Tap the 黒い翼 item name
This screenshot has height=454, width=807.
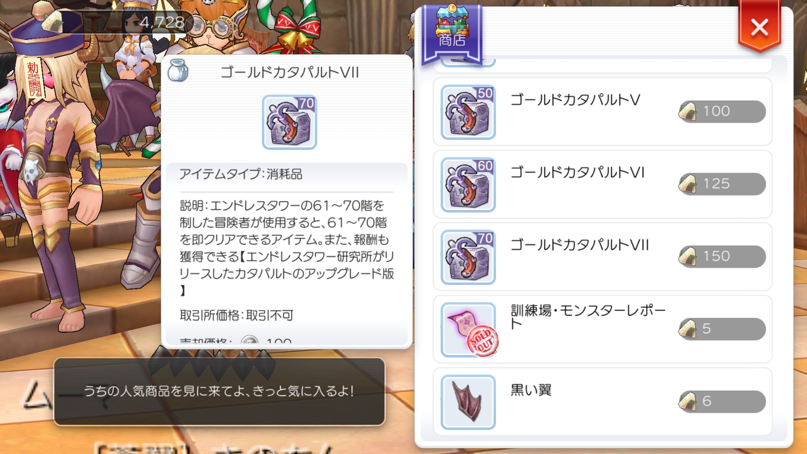pyautogui.click(x=531, y=390)
